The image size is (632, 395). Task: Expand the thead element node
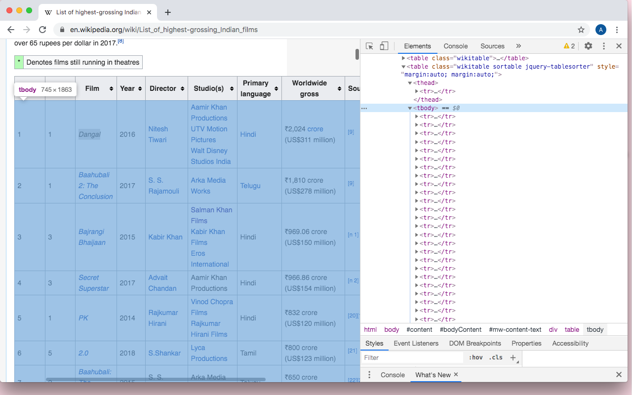(410, 83)
